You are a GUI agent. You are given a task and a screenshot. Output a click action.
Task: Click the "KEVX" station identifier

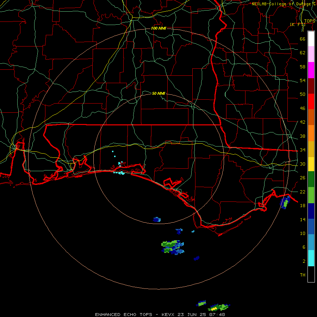168,315
